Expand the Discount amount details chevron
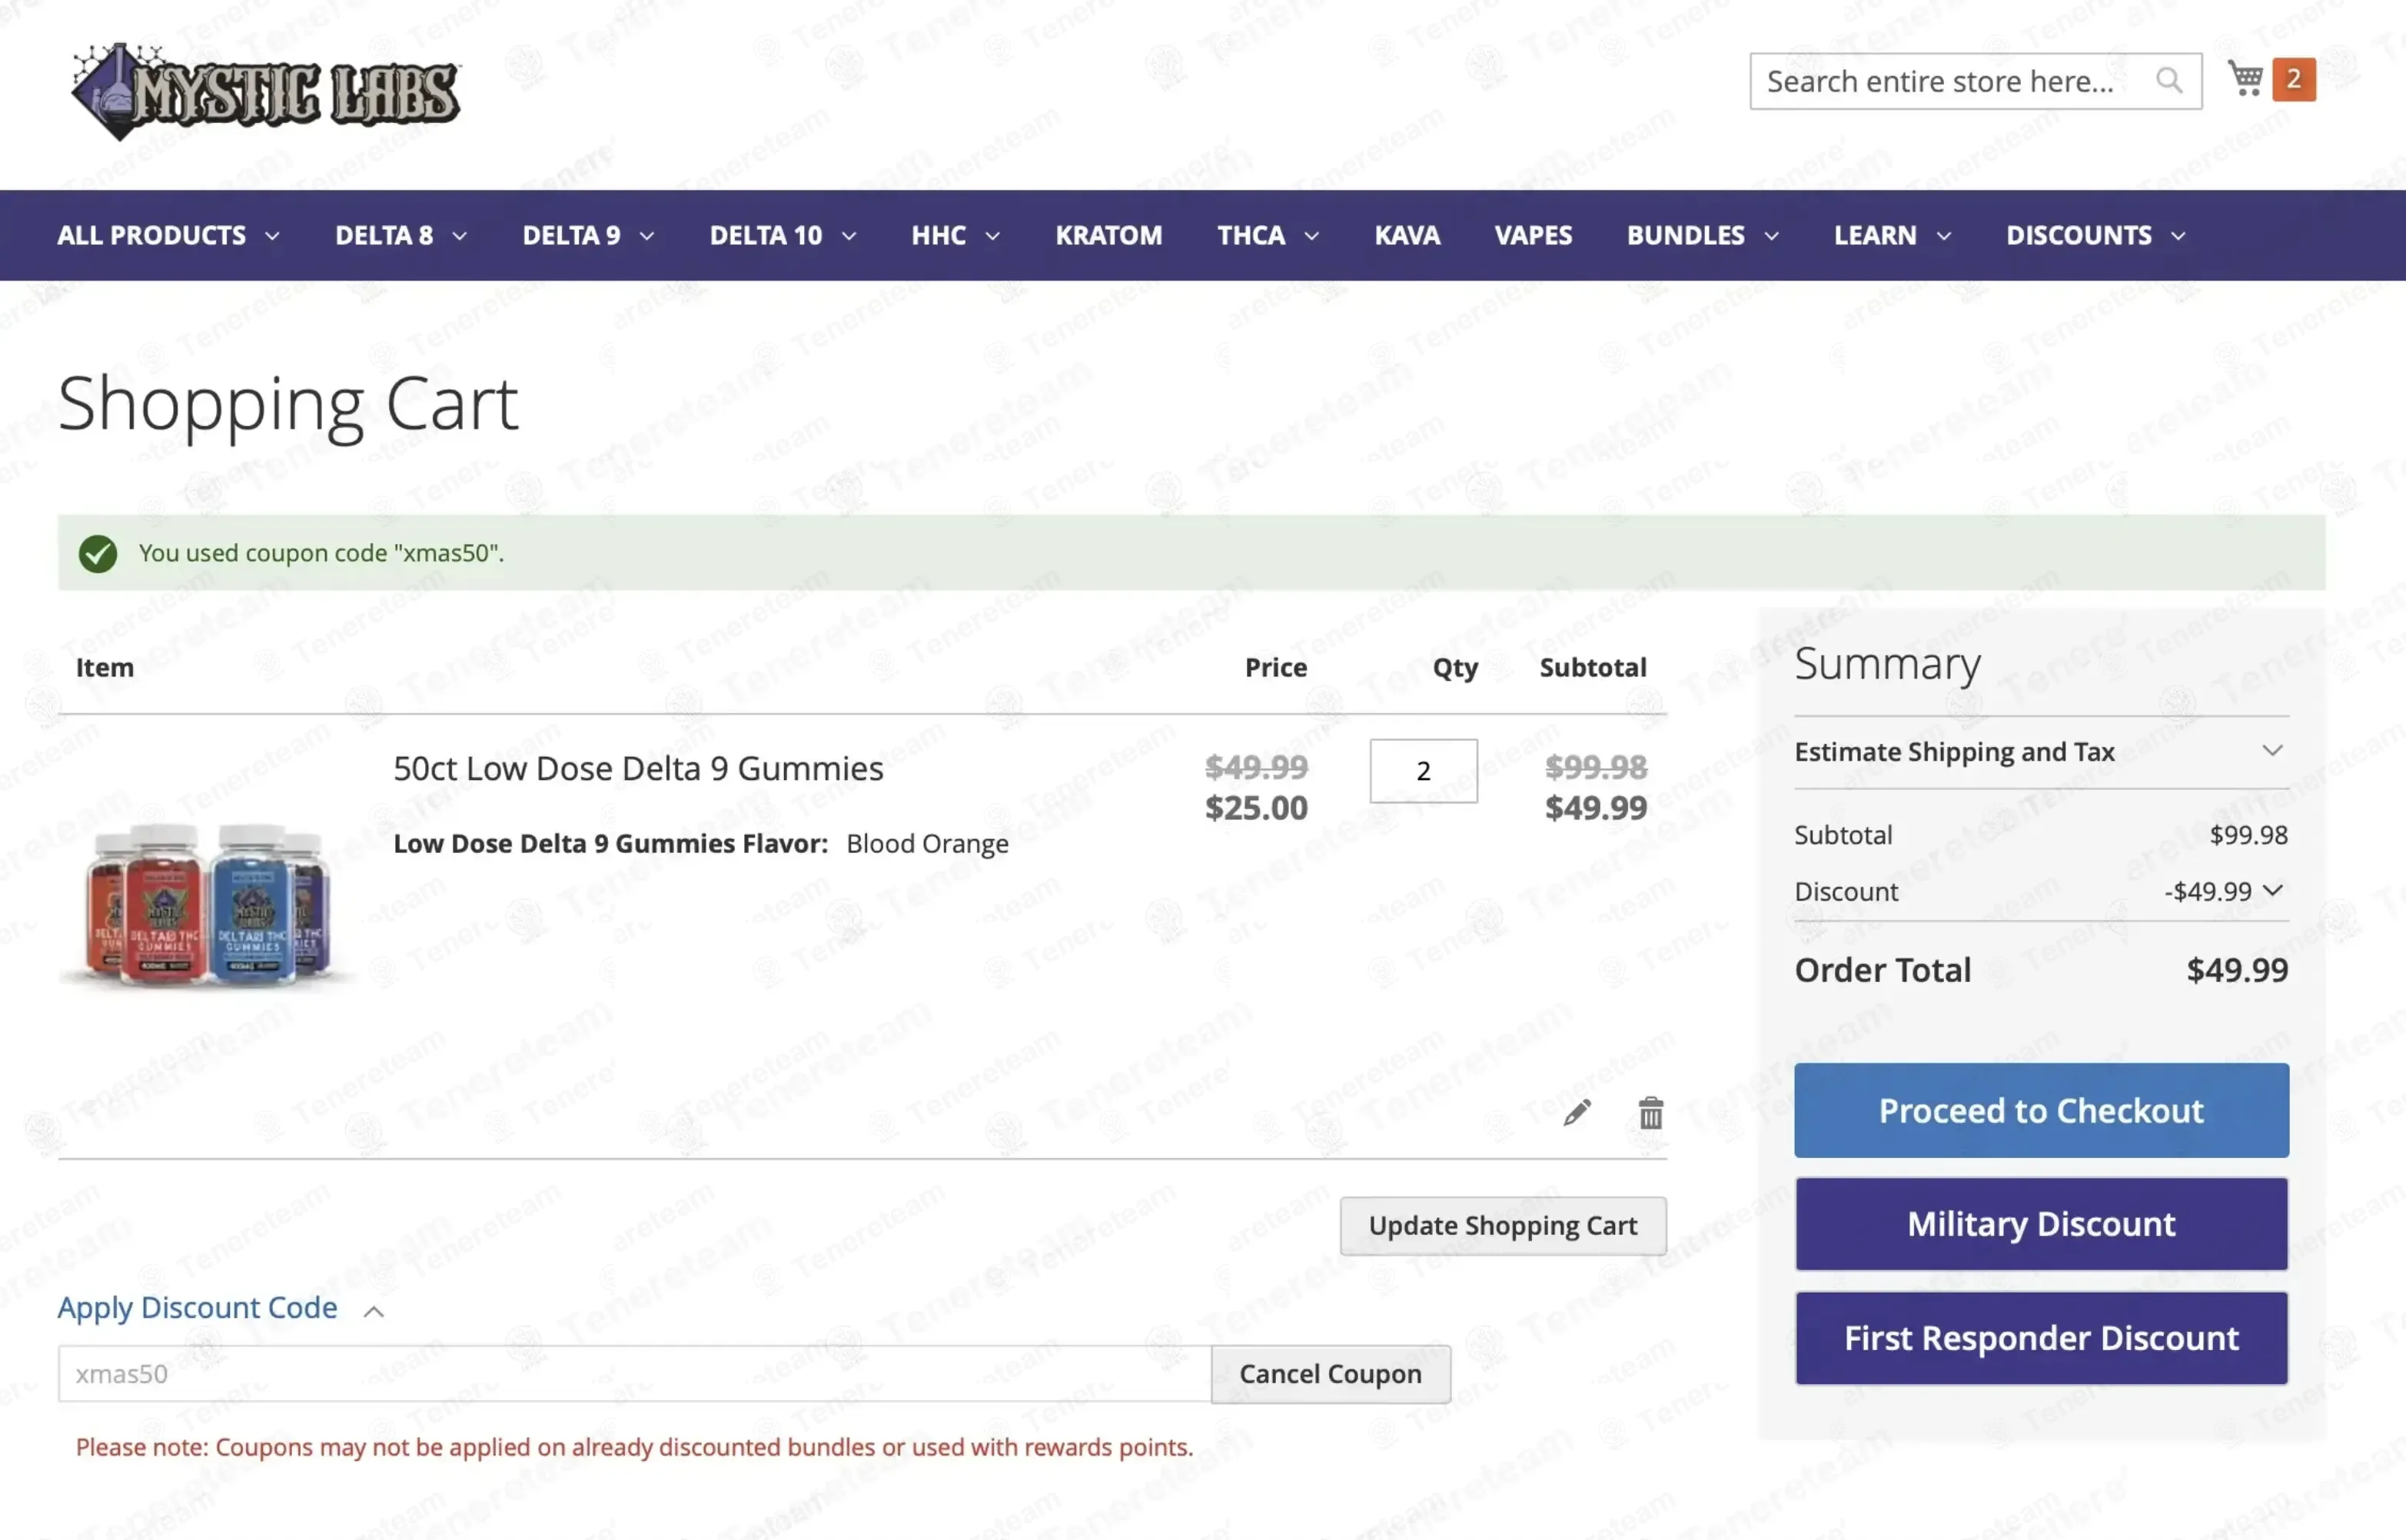Image resolution: width=2406 pixels, height=1540 pixels. [x=2272, y=890]
